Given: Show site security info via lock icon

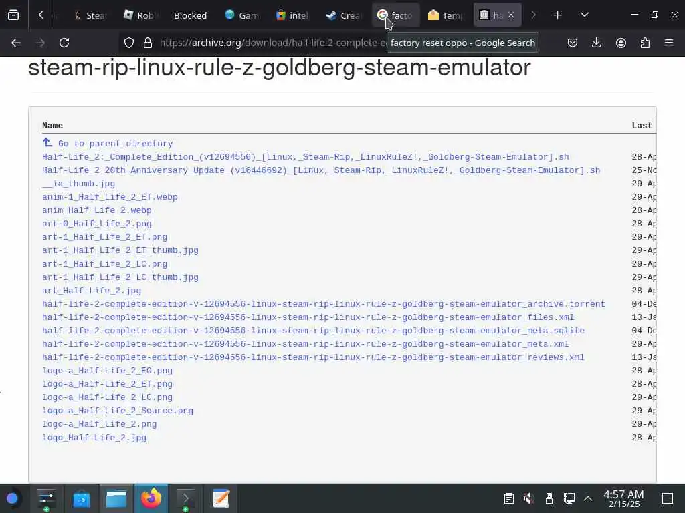Looking at the screenshot, I should point(148,43).
